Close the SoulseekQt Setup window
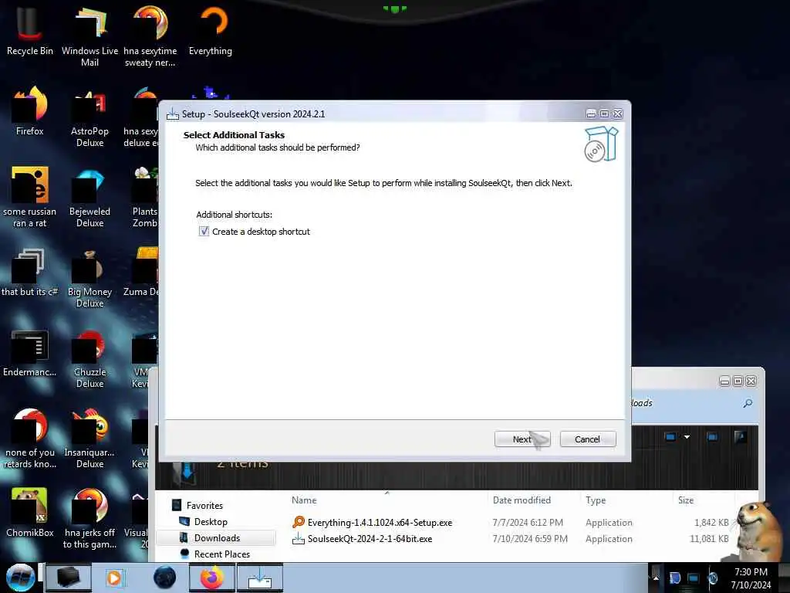 click(617, 114)
